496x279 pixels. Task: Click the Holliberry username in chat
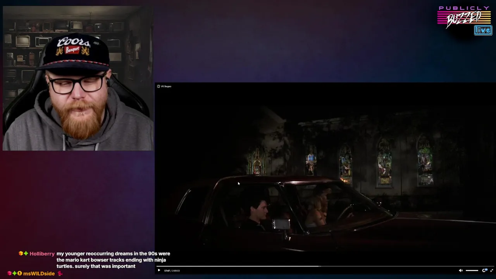pyautogui.click(x=42, y=254)
